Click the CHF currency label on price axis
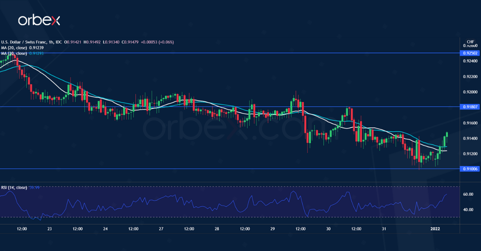481x251 pixels. pos(470,42)
